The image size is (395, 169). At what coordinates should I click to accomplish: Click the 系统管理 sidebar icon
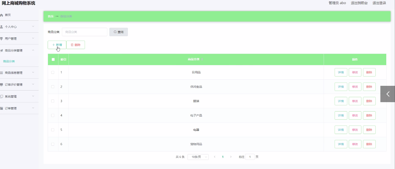pos(1,97)
